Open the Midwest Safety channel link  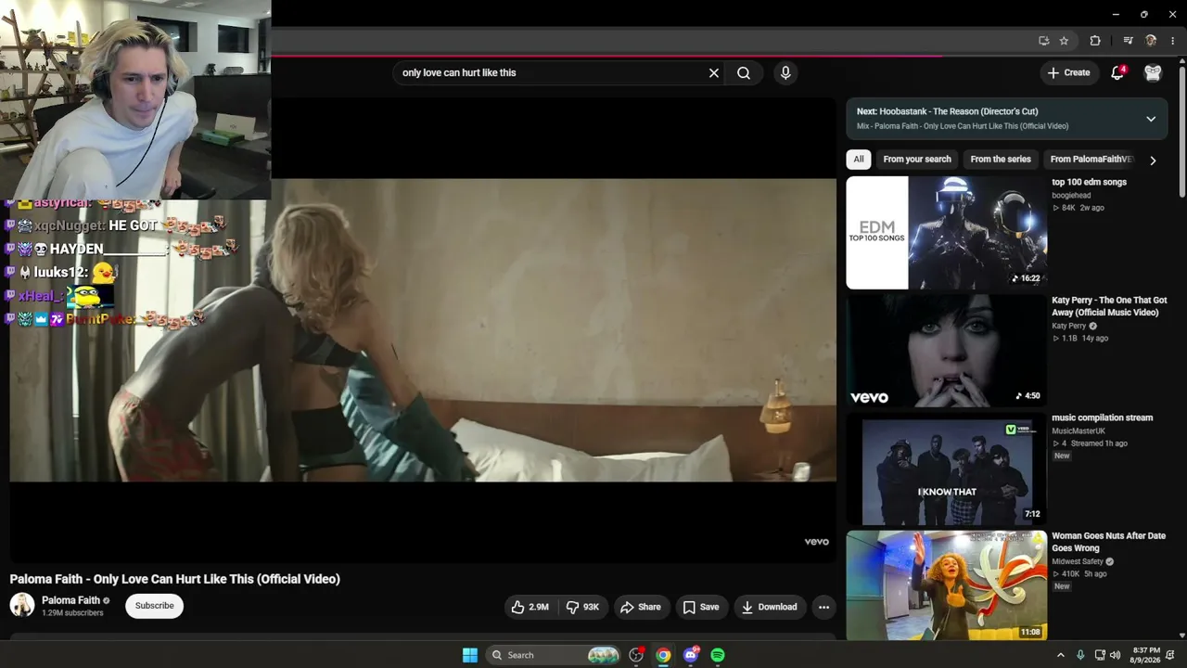(1078, 562)
